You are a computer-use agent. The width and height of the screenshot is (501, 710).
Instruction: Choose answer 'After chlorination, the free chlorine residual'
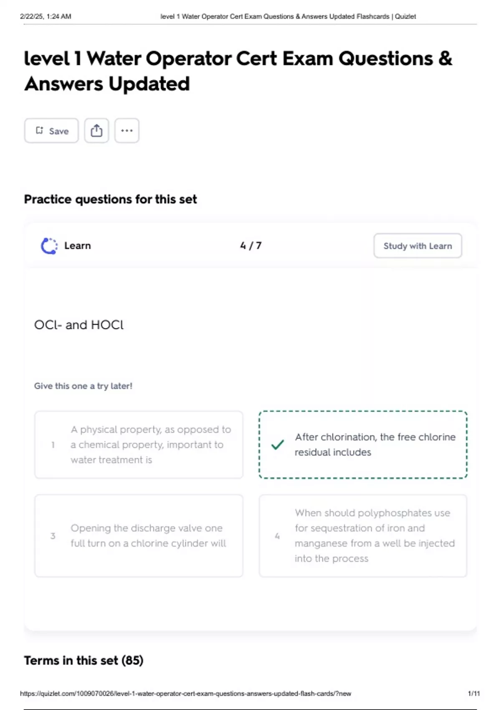tap(374, 445)
